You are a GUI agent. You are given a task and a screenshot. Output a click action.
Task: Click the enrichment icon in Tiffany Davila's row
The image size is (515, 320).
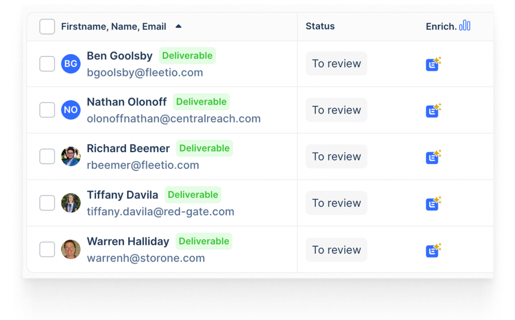pyautogui.click(x=433, y=204)
